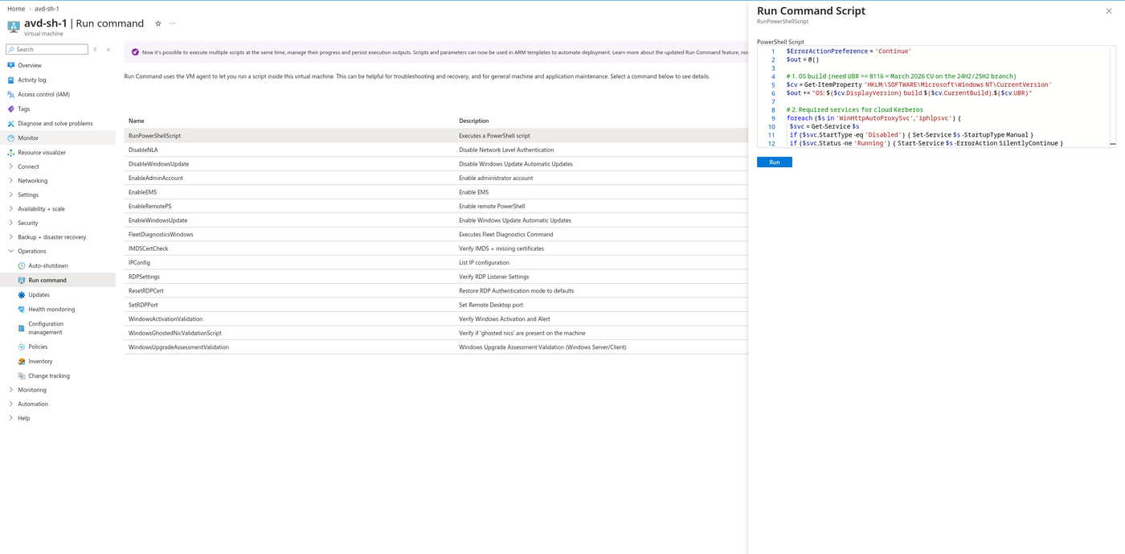This screenshot has width=1125, height=554.
Task: Open Access control (IAM) in the sidebar
Action: tap(43, 94)
